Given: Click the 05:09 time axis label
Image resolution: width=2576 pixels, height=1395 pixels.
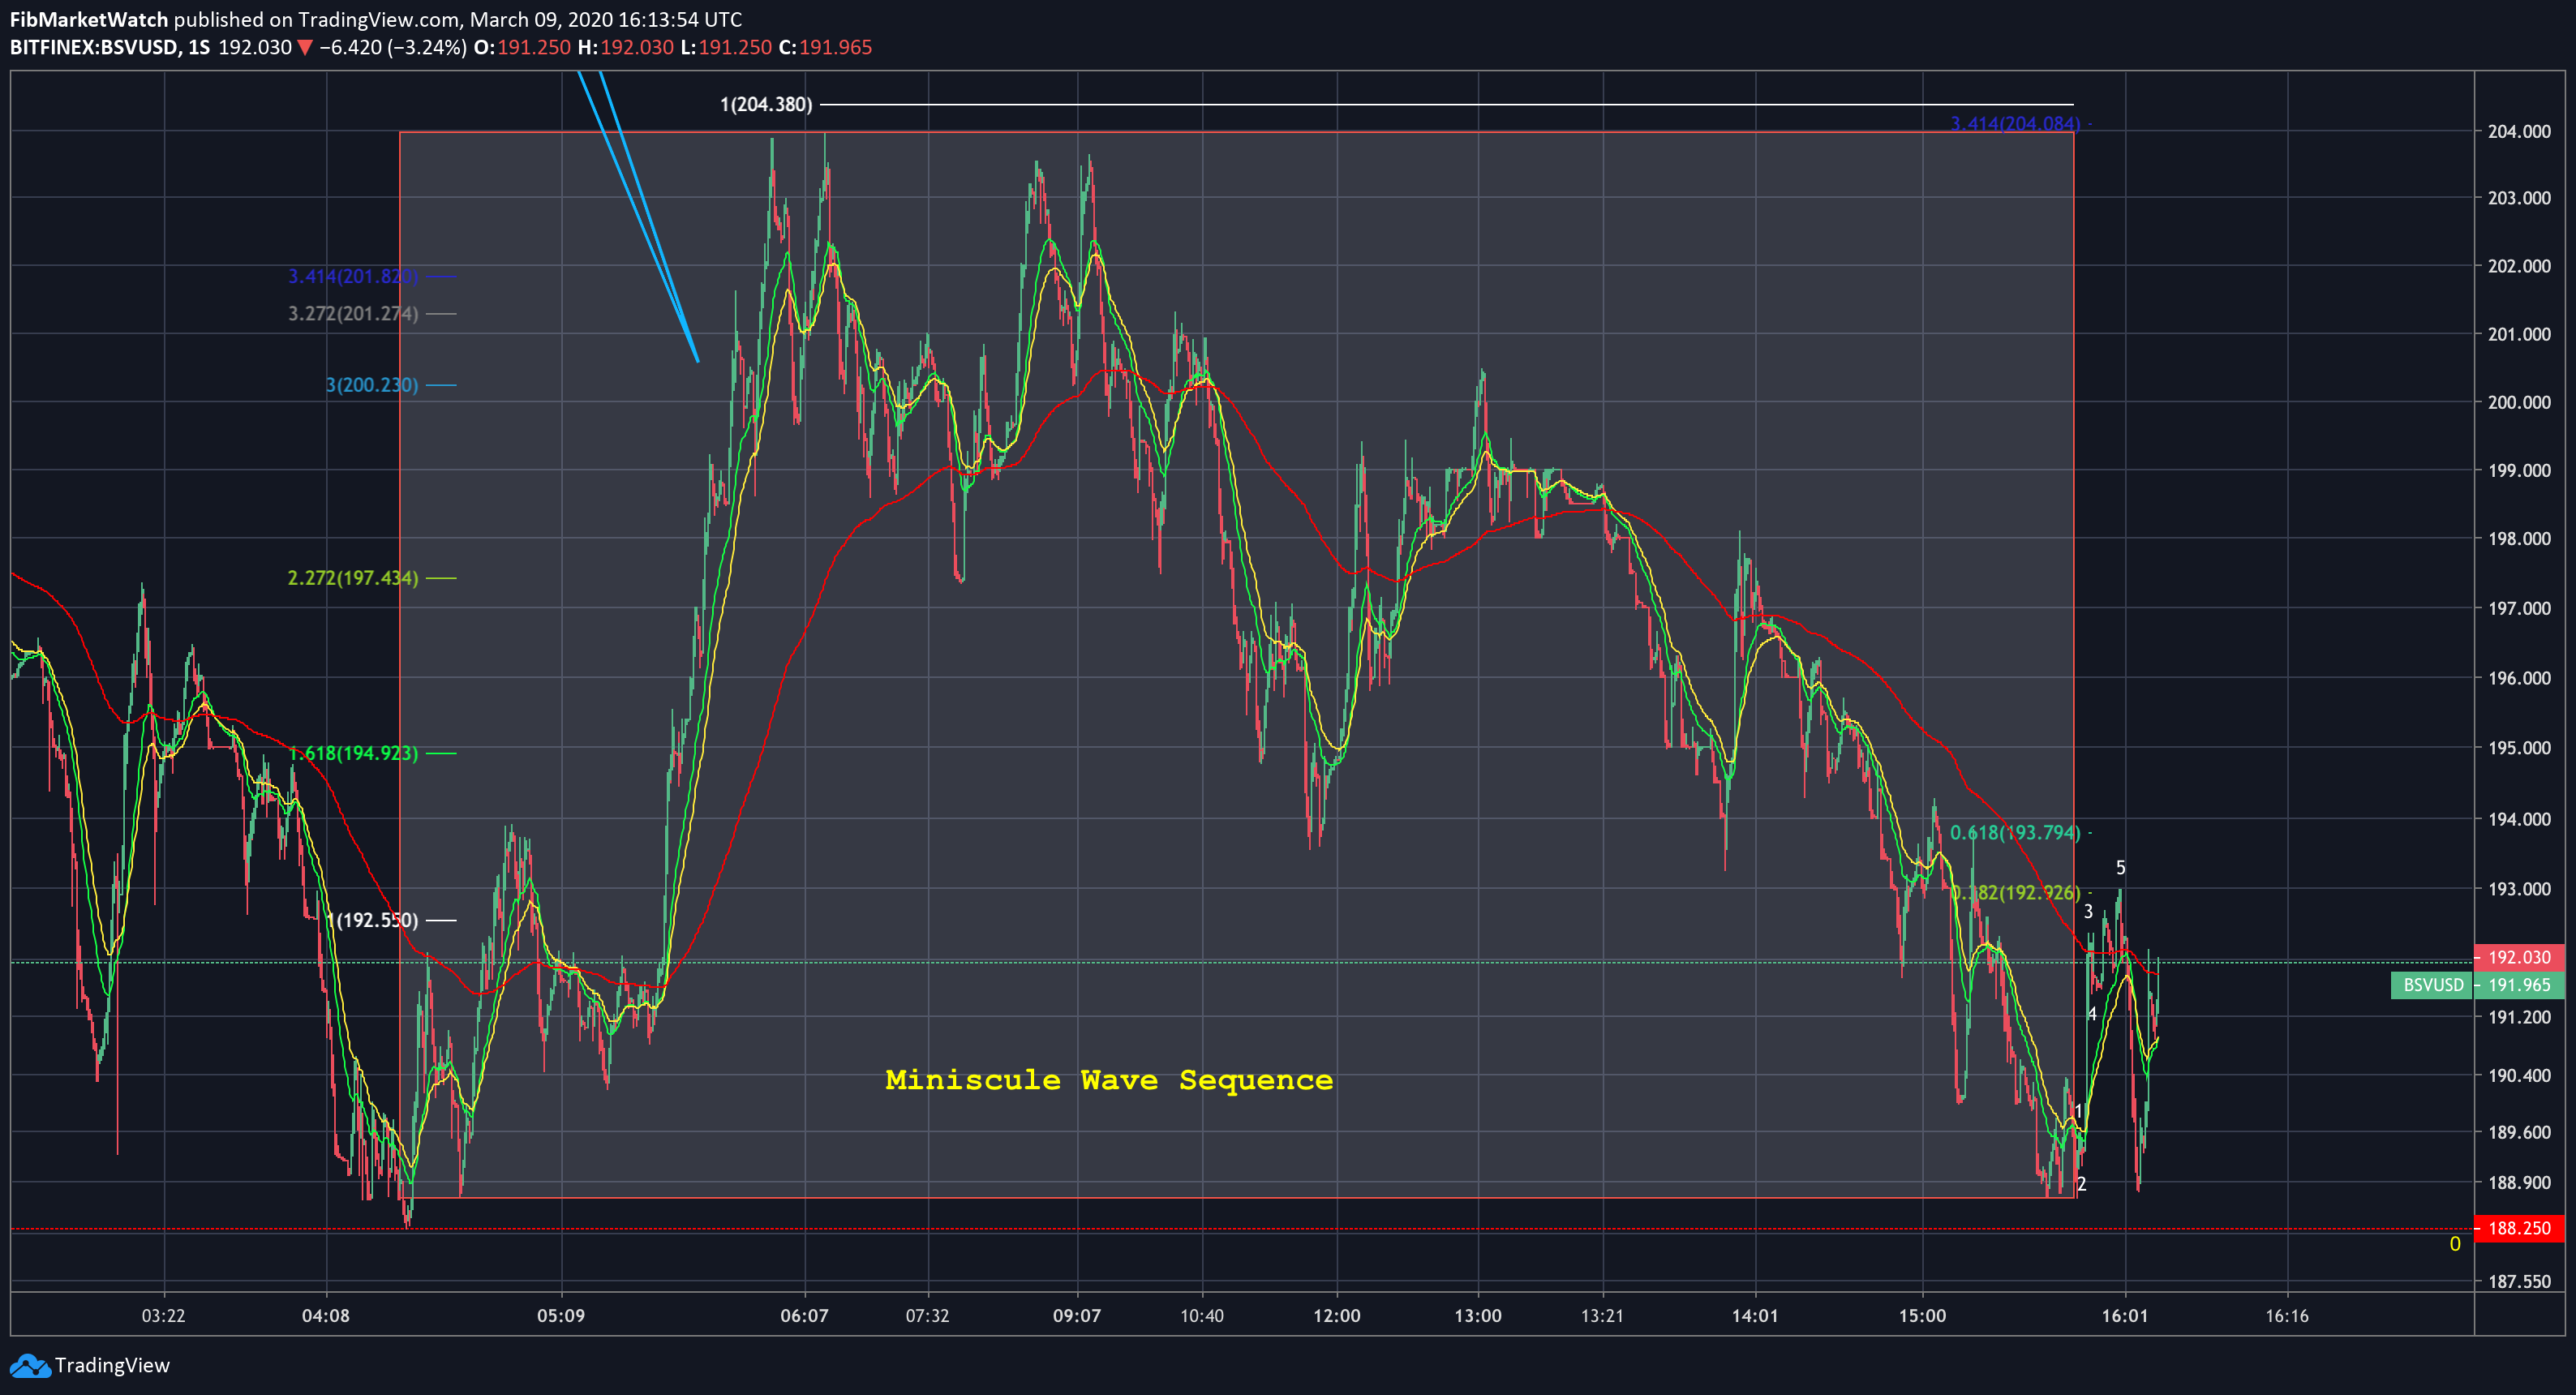Looking at the screenshot, I should click(561, 1315).
